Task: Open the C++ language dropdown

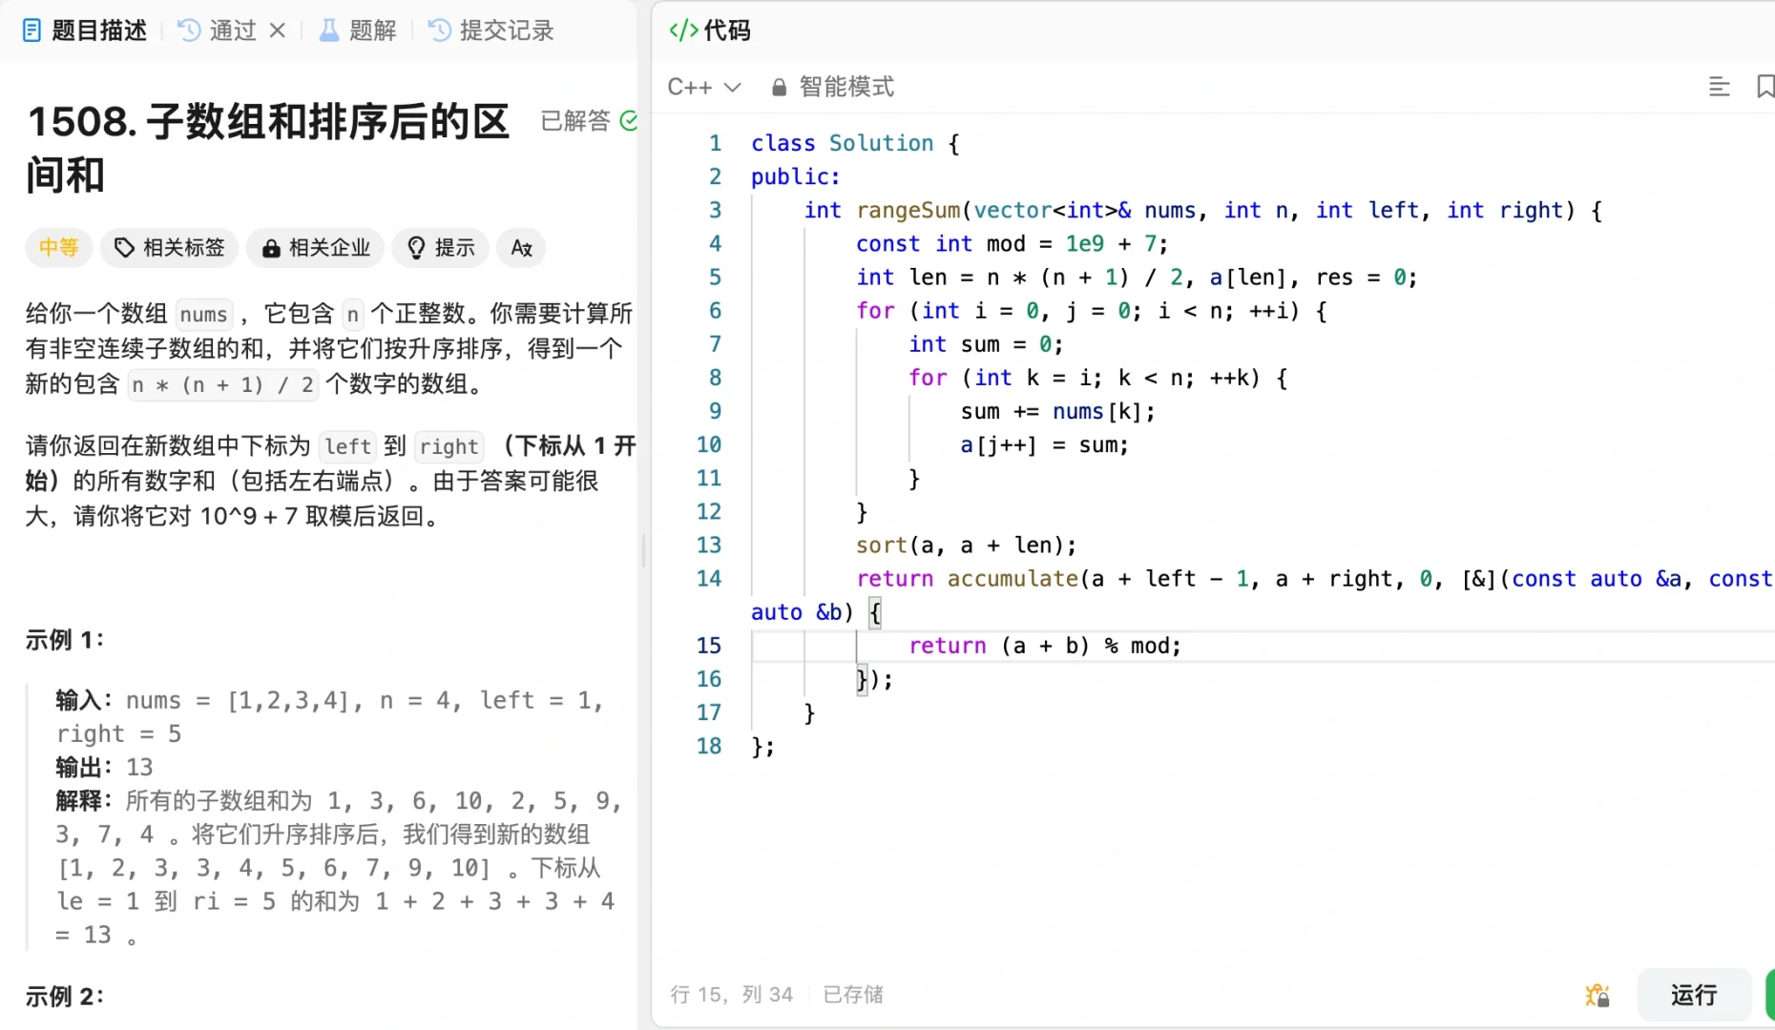Action: click(x=704, y=87)
